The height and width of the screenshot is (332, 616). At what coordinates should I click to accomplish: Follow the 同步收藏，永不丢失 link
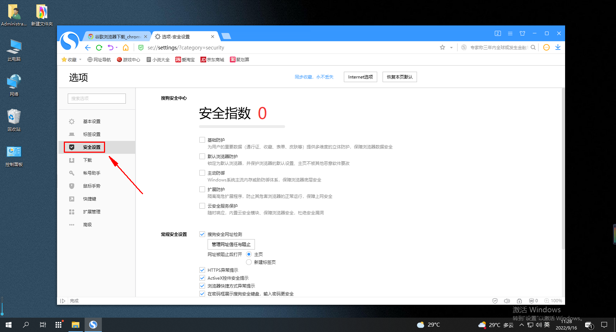(314, 77)
